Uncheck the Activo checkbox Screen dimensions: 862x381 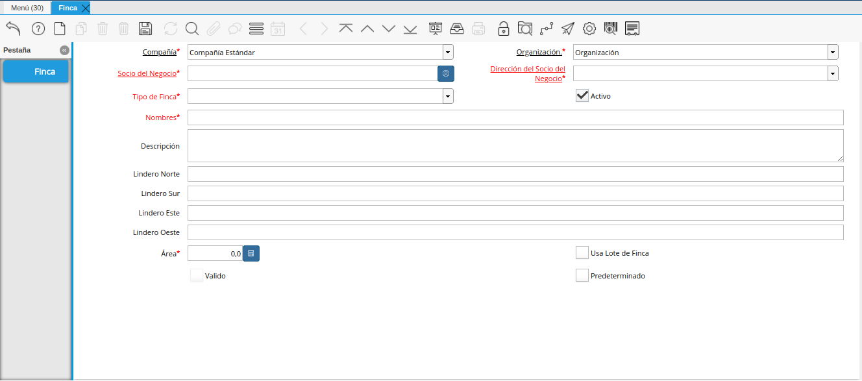[582, 96]
